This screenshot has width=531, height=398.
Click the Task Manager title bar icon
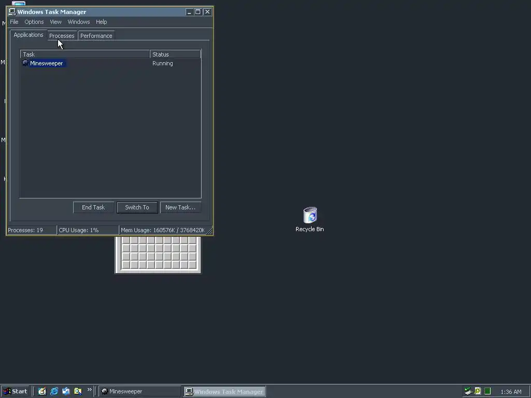click(x=12, y=12)
